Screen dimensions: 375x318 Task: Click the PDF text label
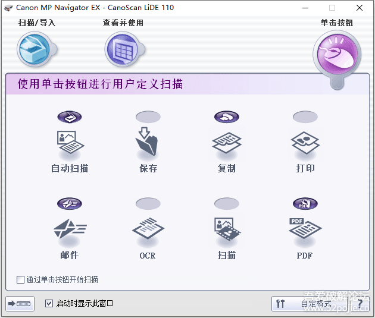click(304, 256)
